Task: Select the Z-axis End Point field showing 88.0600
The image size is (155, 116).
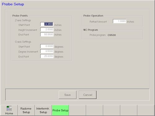Action: pos(47,34)
